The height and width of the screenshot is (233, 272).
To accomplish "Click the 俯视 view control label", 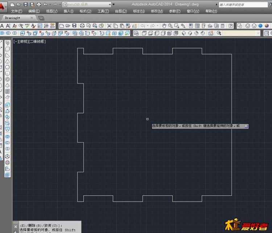I will coord(23,42).
